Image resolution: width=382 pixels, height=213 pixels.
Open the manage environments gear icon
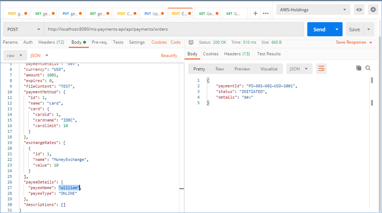373,10
